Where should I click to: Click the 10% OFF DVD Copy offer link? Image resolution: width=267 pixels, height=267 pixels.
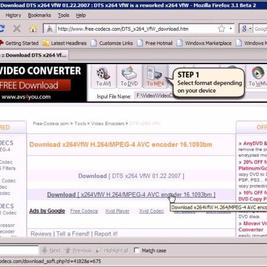click(253, 196)
